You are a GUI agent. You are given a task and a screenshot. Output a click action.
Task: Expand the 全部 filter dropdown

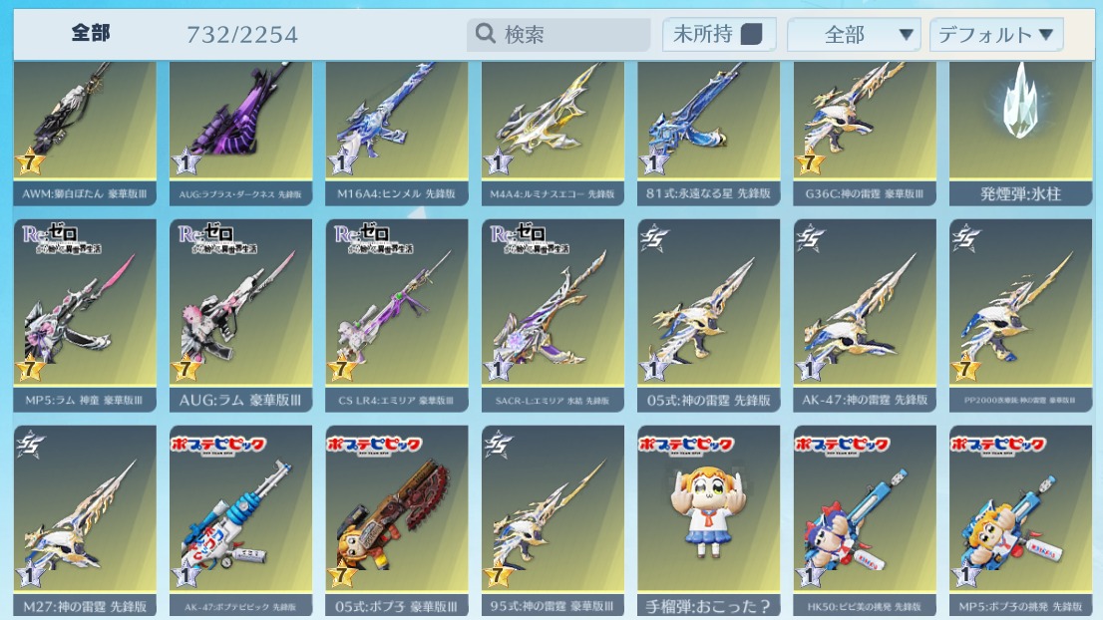pos(854,35)
